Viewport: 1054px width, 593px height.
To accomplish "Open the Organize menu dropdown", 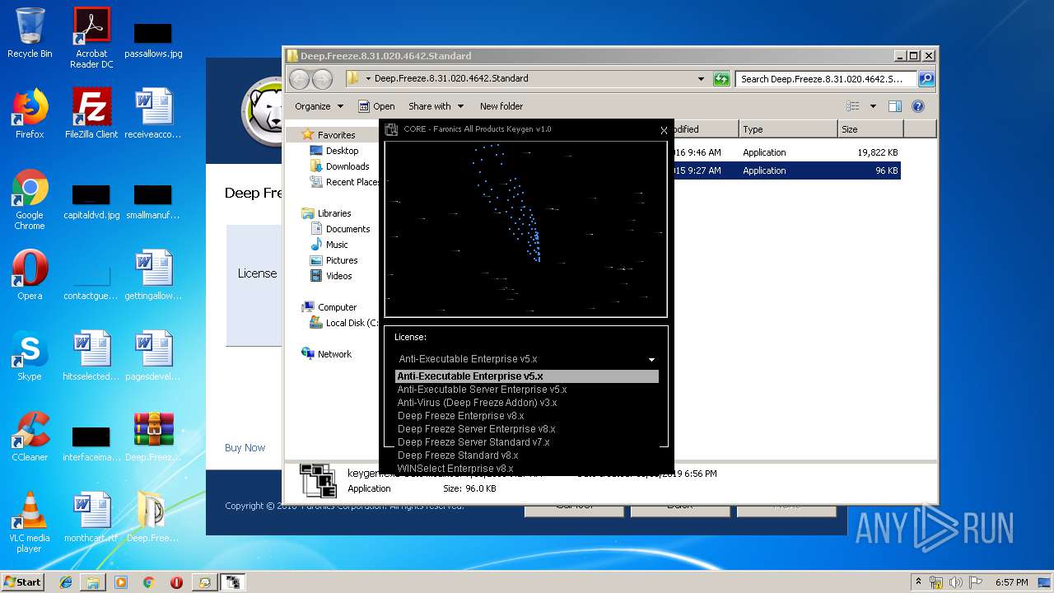I will point(318,106).
